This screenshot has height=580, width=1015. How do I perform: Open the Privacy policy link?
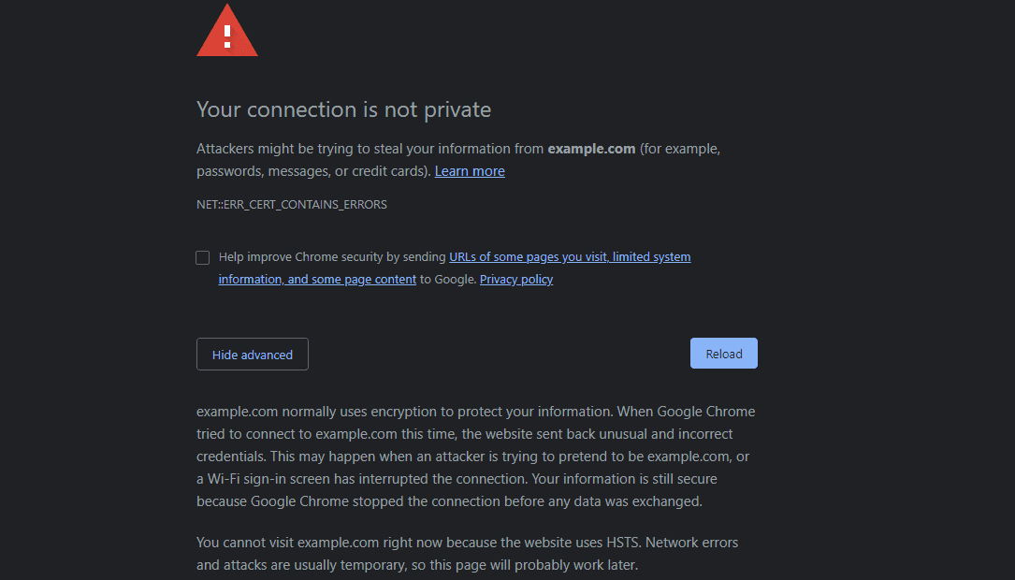tap(516, 279)
